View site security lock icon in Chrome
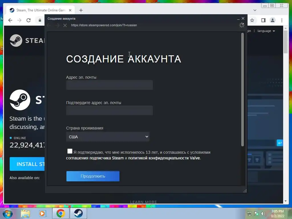The height and width of the screenshot is (219, 292). click(40, 20)
